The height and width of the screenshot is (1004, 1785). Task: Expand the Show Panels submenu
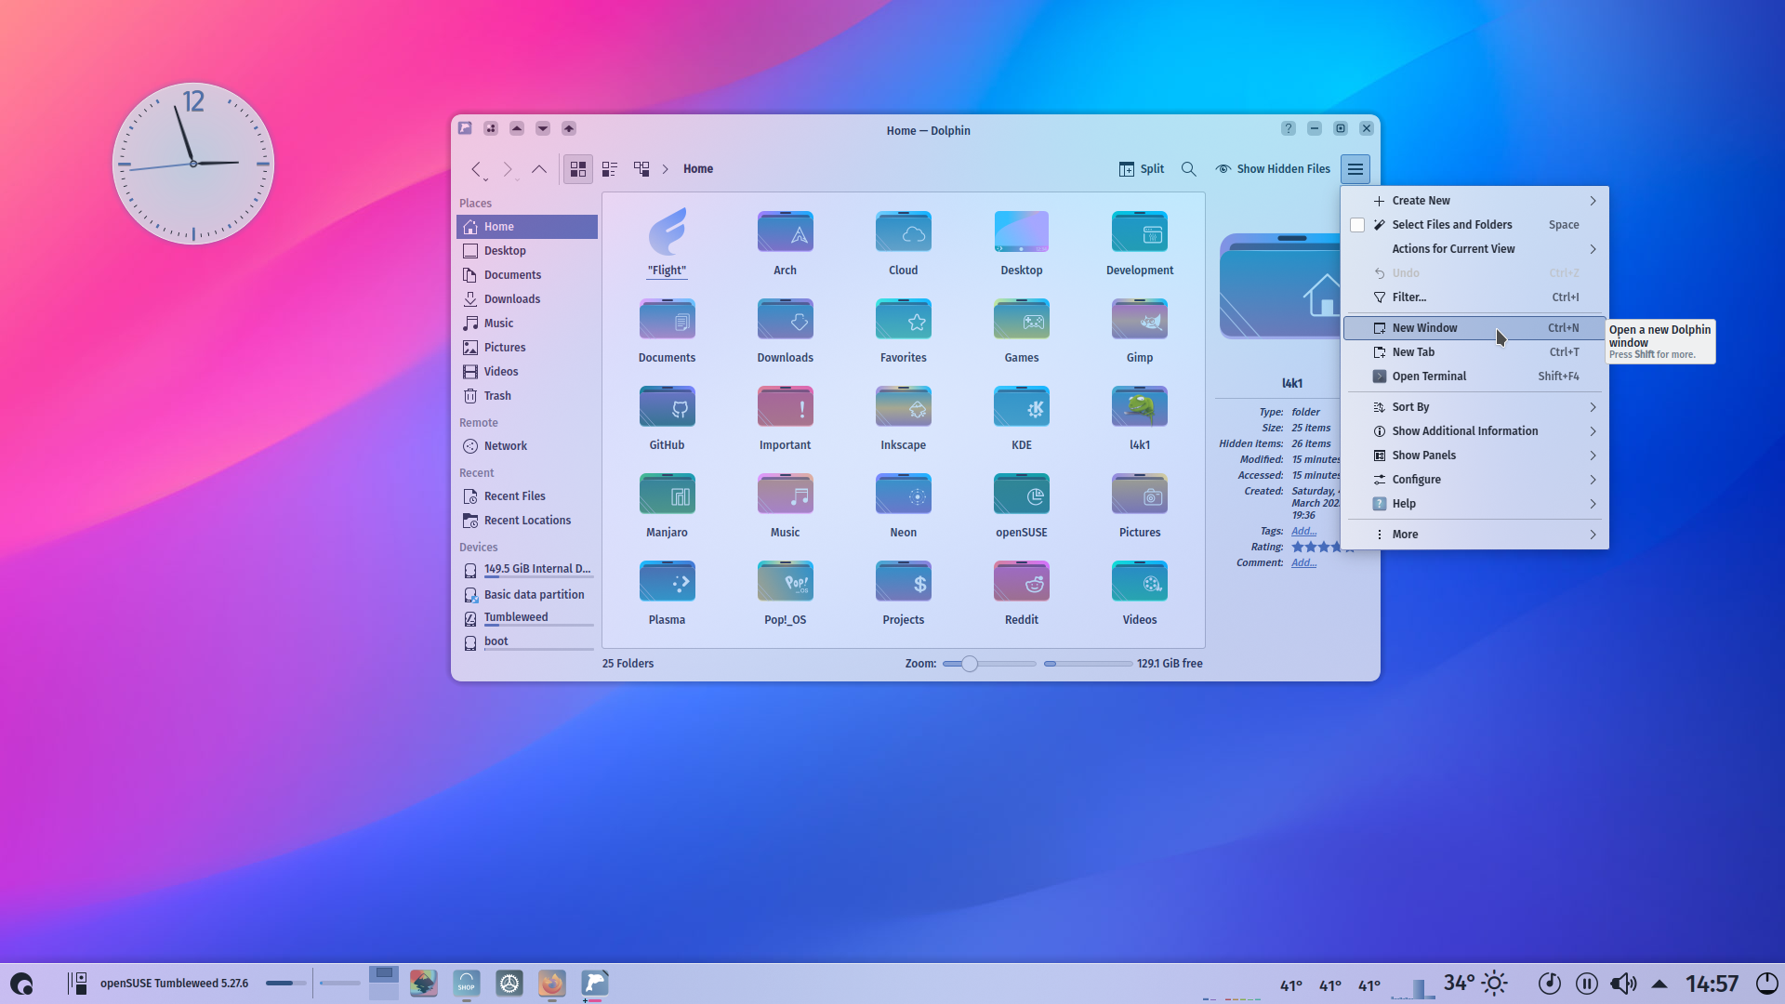(1475, 456)
